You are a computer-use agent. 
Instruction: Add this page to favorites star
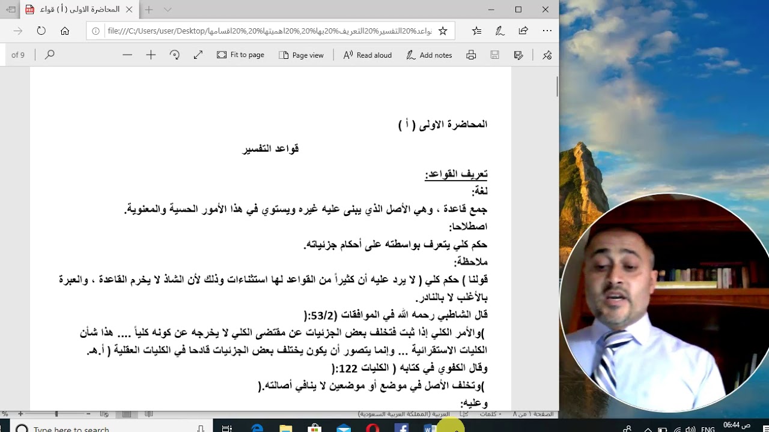pos(443,31)
